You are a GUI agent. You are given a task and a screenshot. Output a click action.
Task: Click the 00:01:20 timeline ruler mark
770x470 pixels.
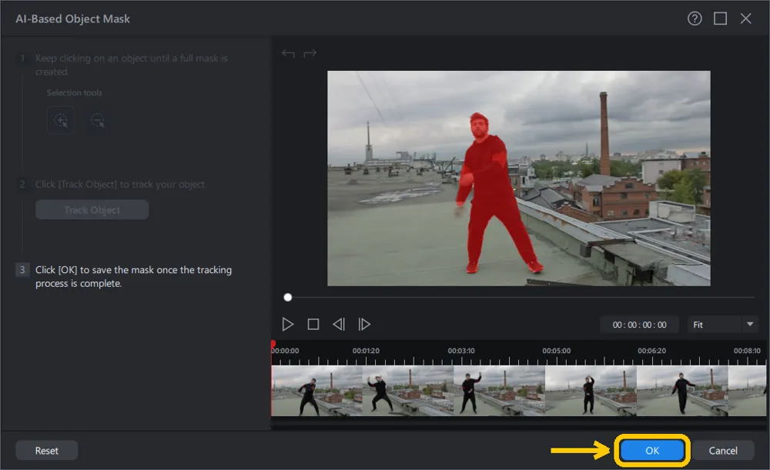click(365, 351)
